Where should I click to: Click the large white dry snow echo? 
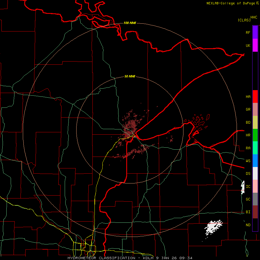tap(213, 227)
